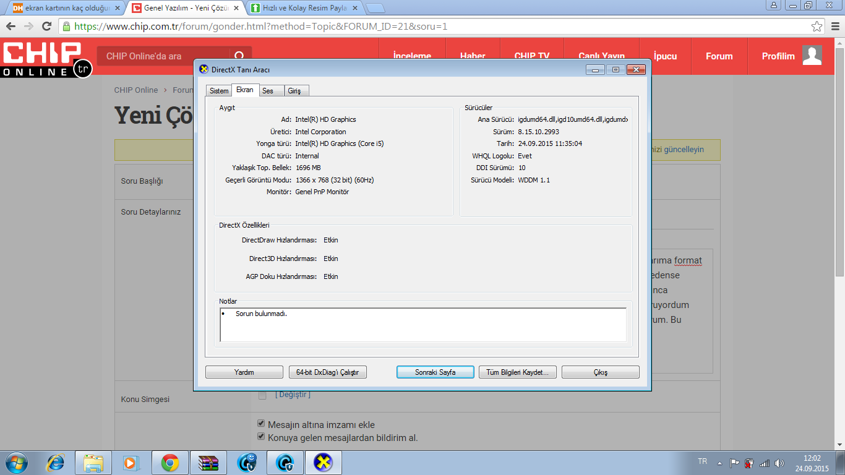Click Chrome back arrow
This screenshot has height=475, width=845.
(x=11, y=27)
